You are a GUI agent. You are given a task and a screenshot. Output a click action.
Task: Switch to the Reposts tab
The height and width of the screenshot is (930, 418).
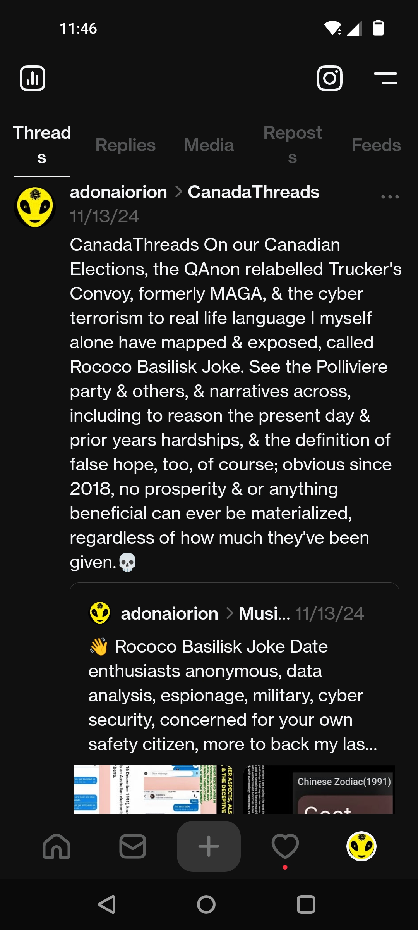coord(293,145)
